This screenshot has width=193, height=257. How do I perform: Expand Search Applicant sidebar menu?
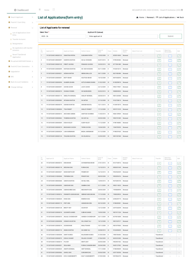(21, 17)
